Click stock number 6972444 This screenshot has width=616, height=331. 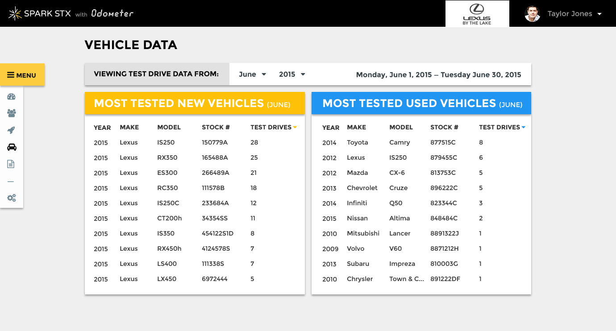215,279
